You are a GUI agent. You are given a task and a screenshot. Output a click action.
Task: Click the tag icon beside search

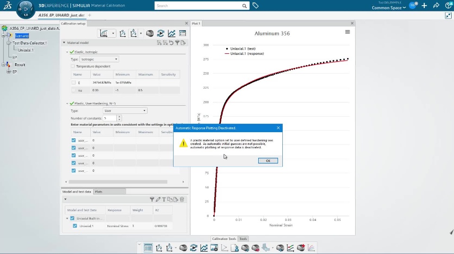(x=255, y=6)
